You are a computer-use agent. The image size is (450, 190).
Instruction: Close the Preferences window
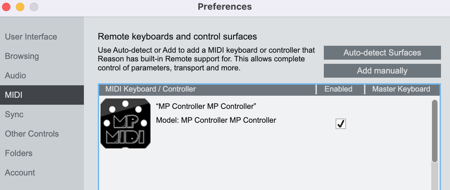6,7
